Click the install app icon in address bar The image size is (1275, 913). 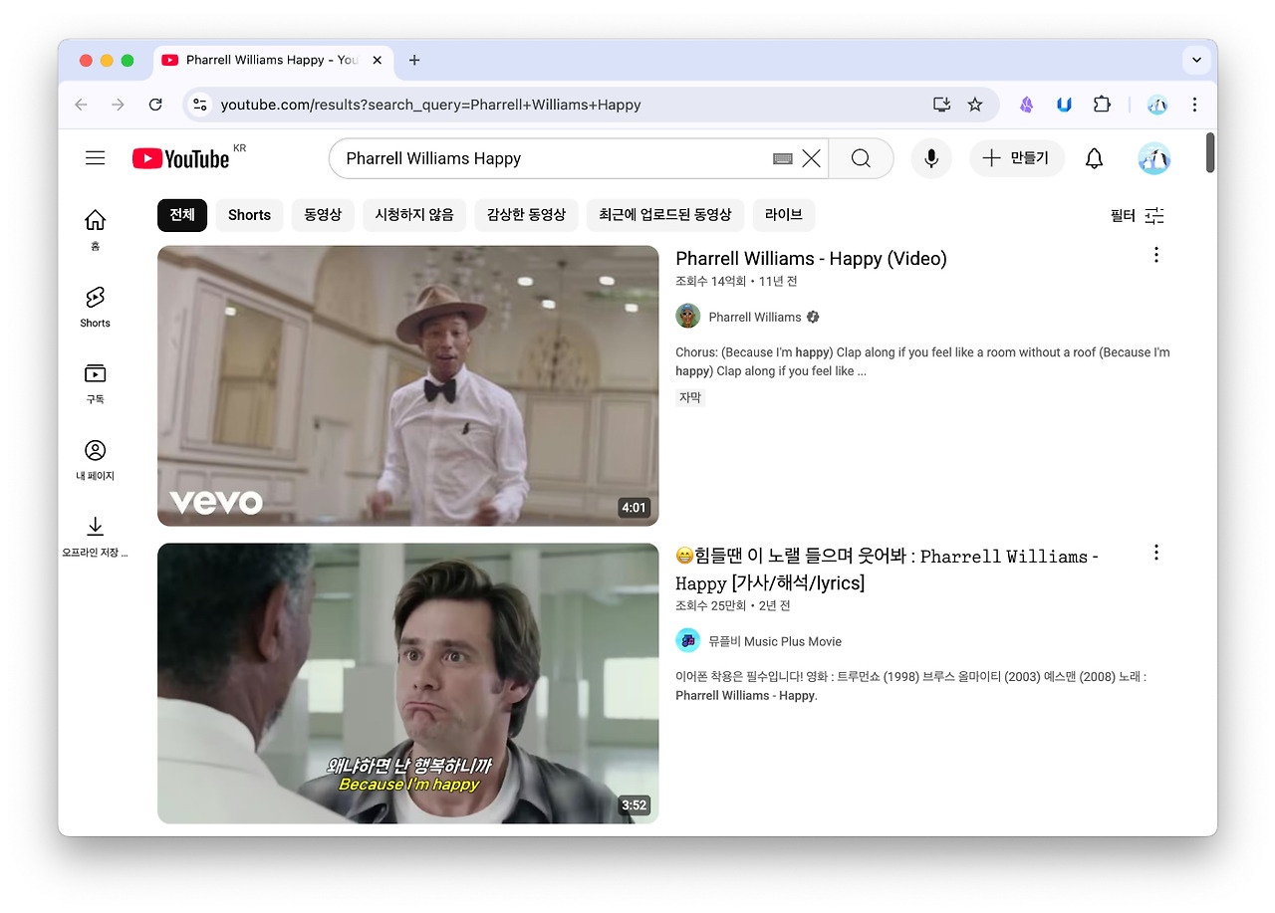[941, 105]
